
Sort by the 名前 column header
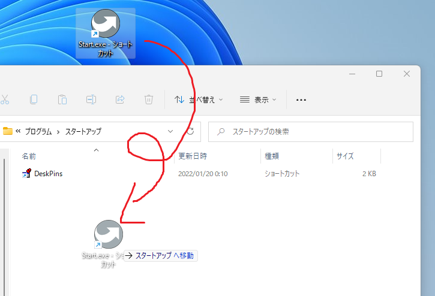pos(29,156)
